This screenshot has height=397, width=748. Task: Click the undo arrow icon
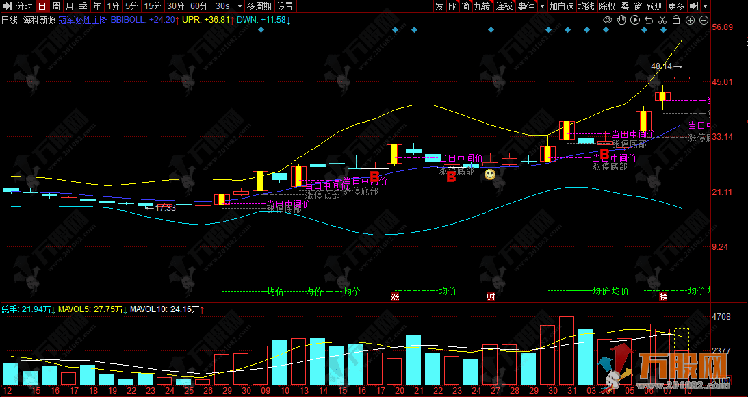tap(648, 21)
